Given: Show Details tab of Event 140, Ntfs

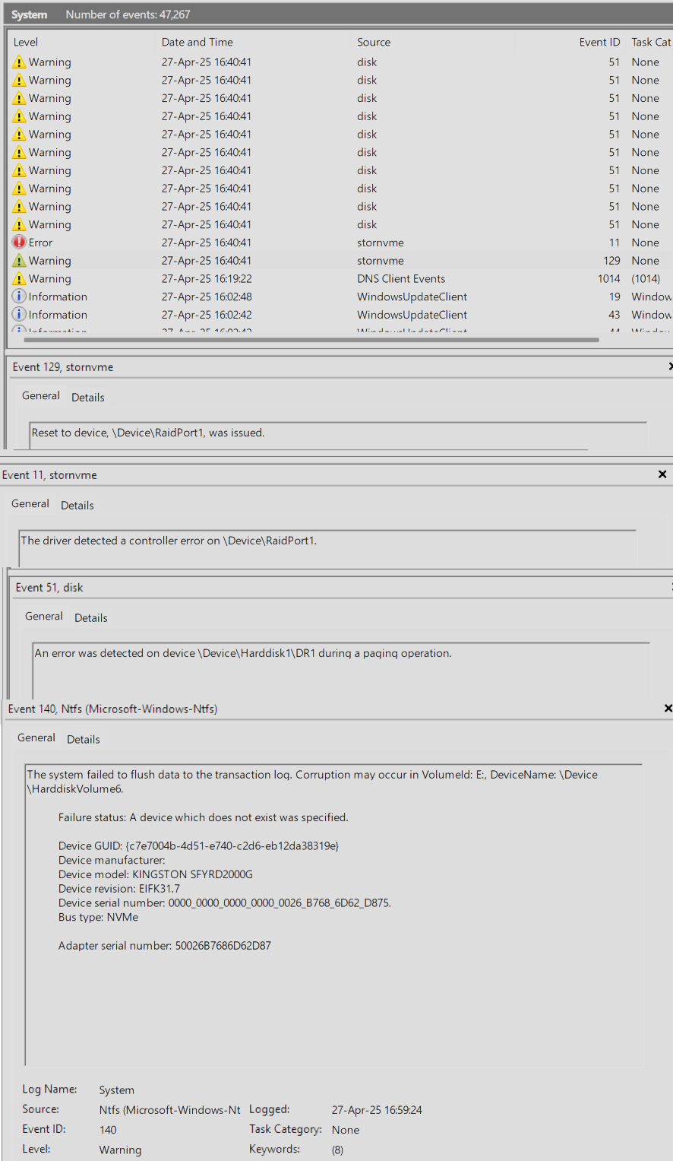Looking at the screenshot, I should 84,740.
